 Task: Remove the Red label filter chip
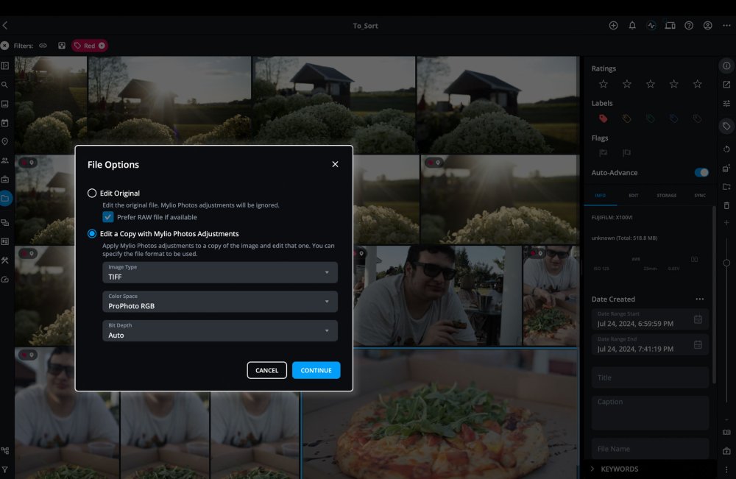[x=102, y=46]
